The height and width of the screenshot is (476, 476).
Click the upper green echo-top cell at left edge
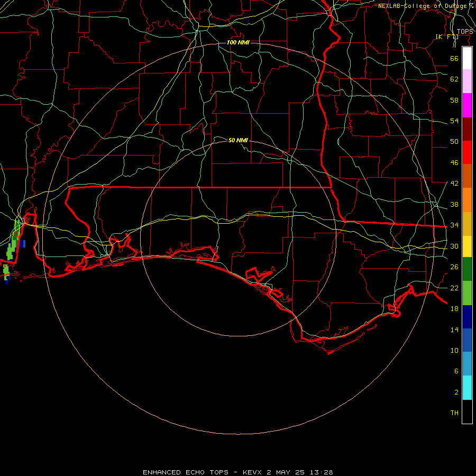[13, 240]
